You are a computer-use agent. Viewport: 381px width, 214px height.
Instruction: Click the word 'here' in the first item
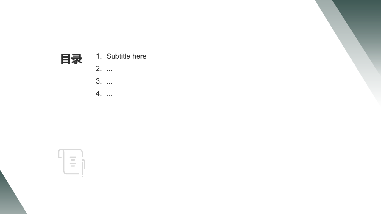(x=139, y=56)
